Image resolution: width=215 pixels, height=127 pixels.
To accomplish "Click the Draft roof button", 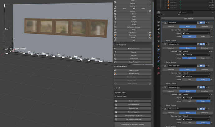I will click(142, 8).
